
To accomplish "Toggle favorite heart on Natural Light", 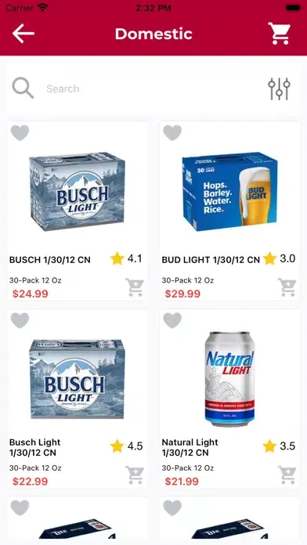I will [x=172, y=320].
